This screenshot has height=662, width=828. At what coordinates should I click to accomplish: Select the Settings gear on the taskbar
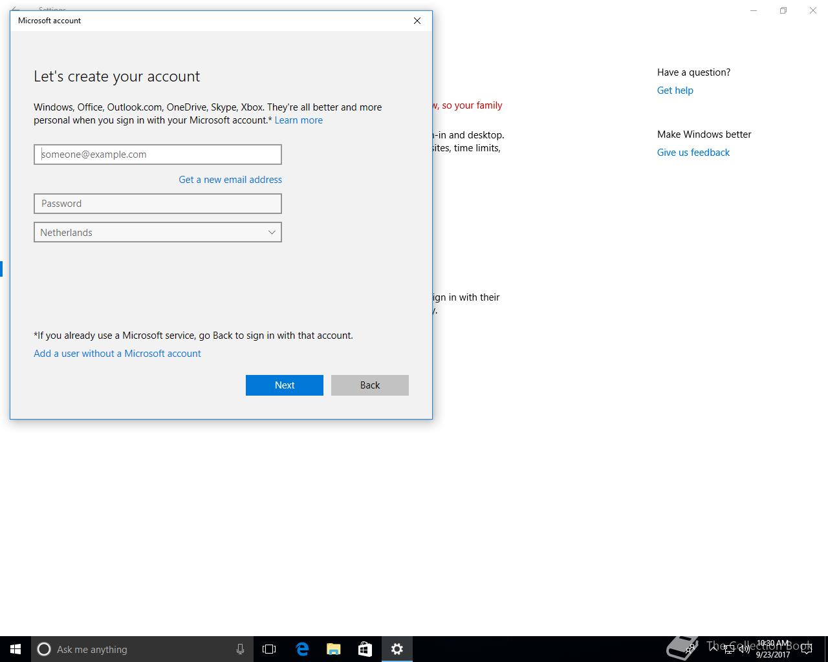pyautogui.click(x=397, y=649)
